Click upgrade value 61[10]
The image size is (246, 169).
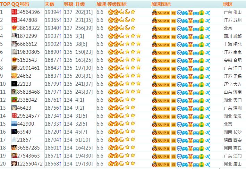pyautogui.click(x=83, y=140)
